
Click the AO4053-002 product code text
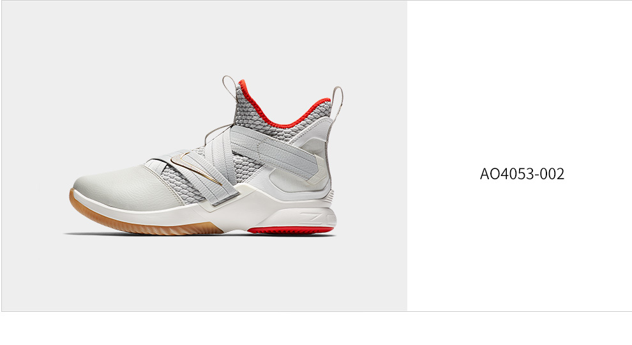[522, 174]
